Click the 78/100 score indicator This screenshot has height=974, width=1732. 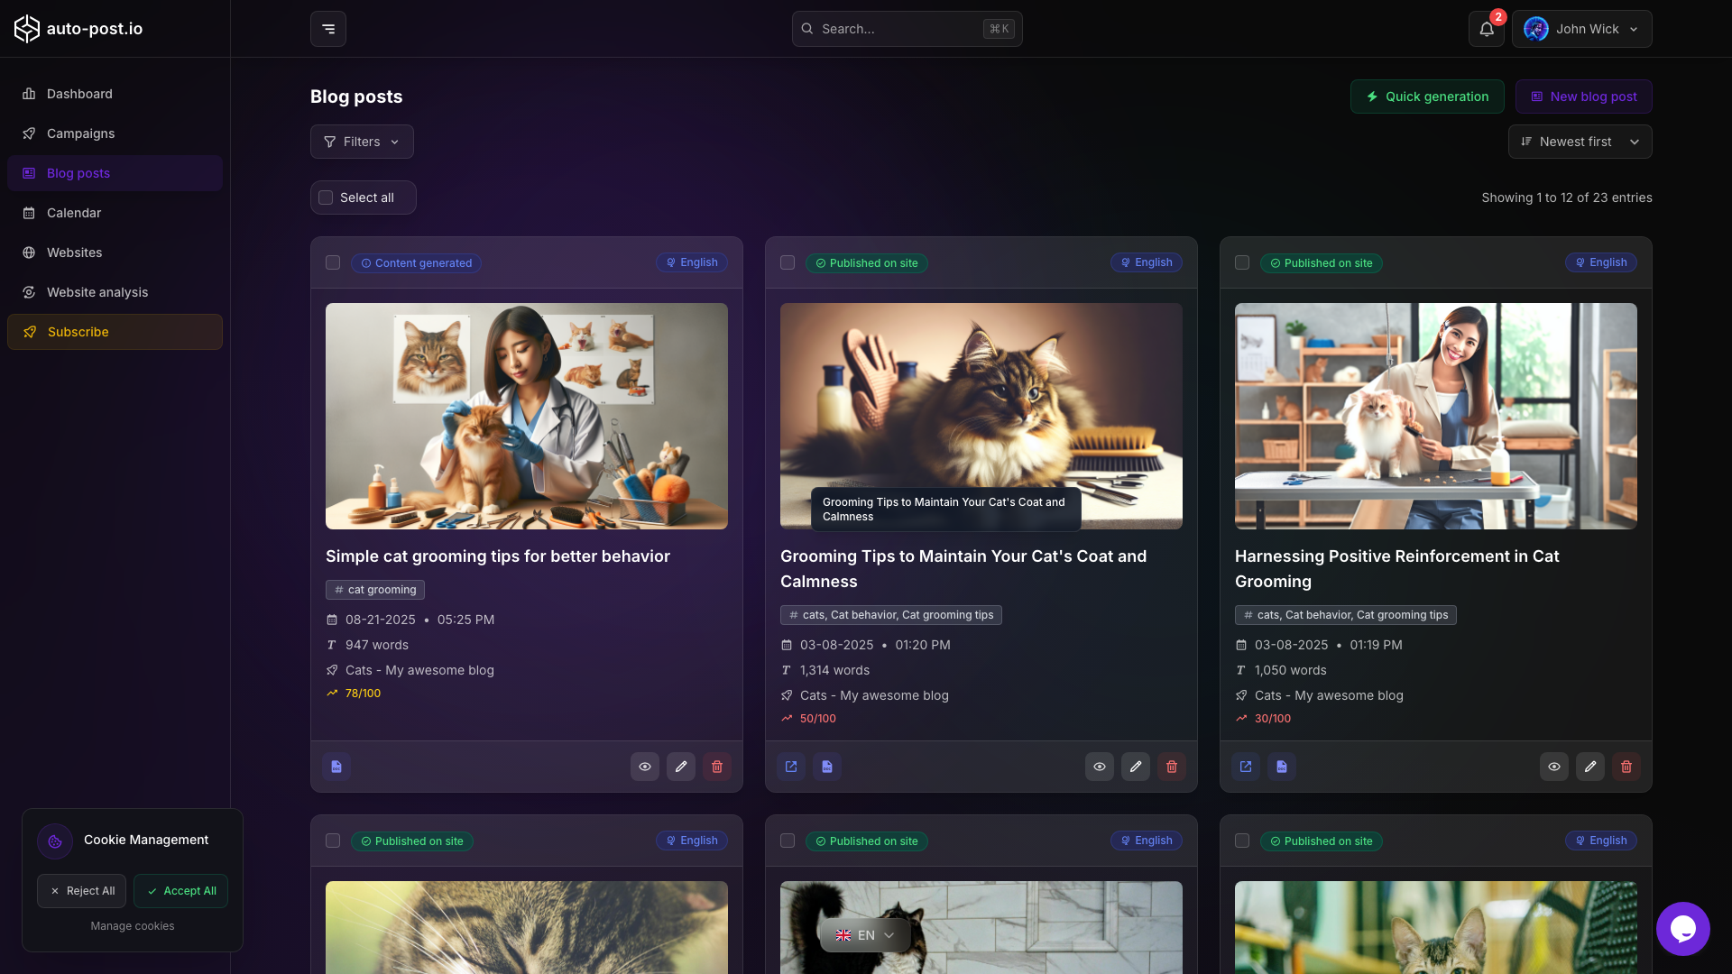[x=363, y=693]
